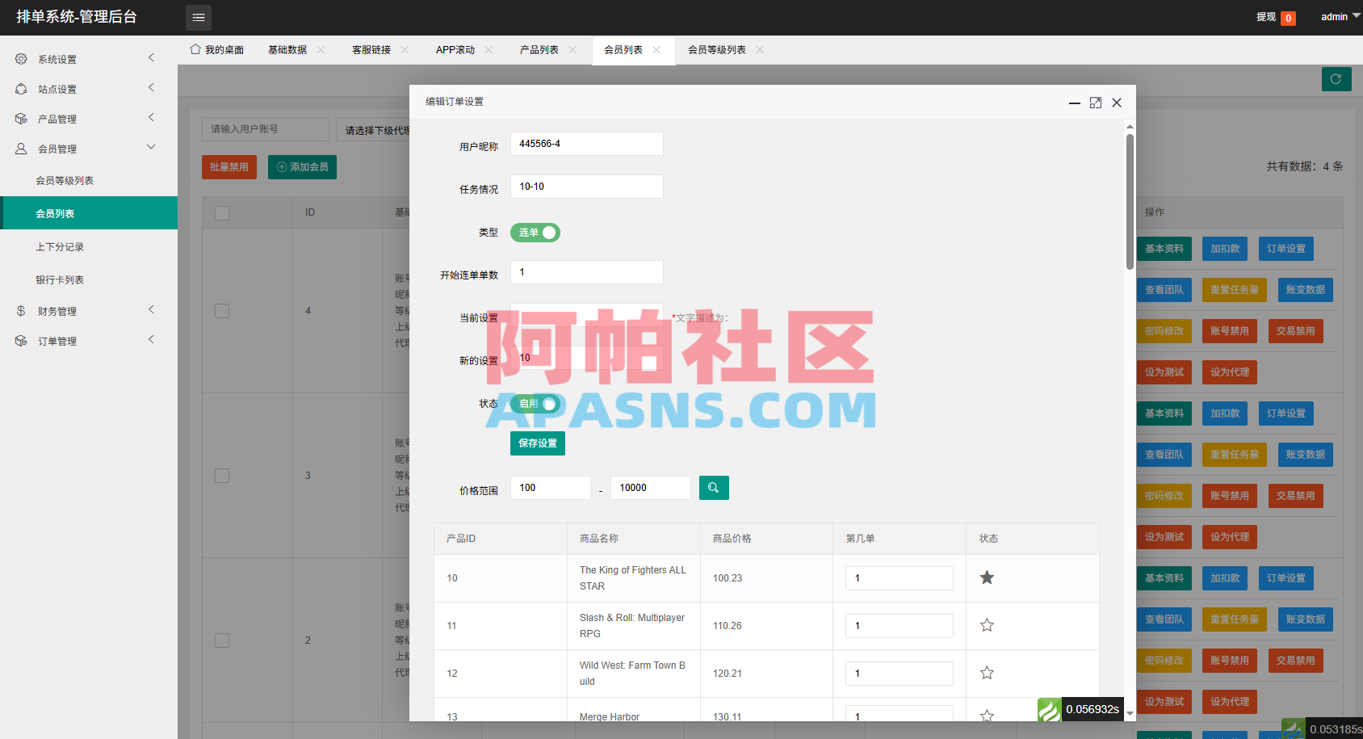The image size is (1363, 739).
Task: Click the dialog vertical scrollbar
Action: (x=1130, y=202)
